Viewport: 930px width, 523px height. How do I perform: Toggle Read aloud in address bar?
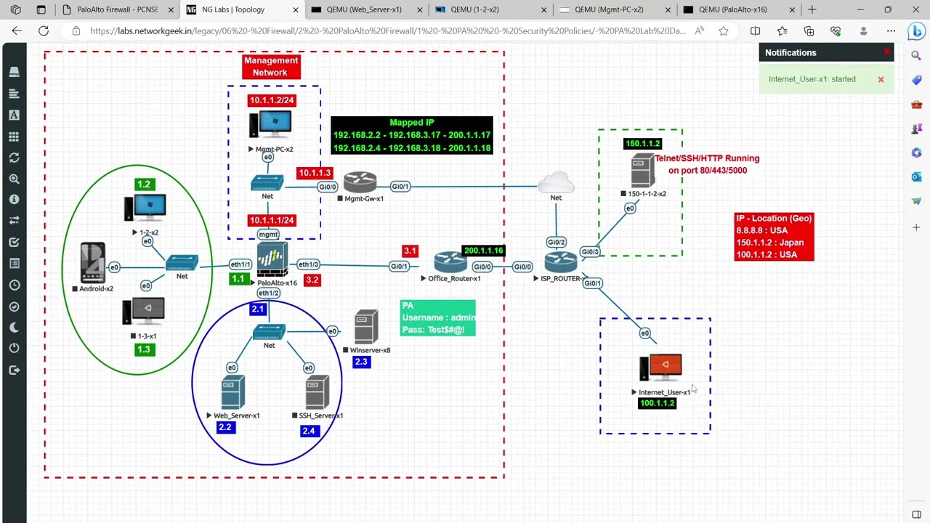click(699, 31)
